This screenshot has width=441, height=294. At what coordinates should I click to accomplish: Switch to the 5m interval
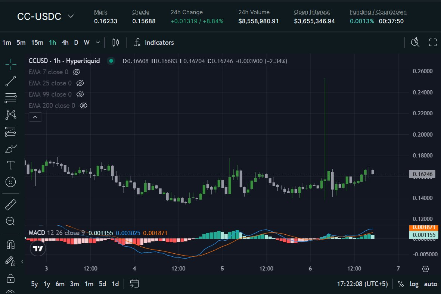21,43
